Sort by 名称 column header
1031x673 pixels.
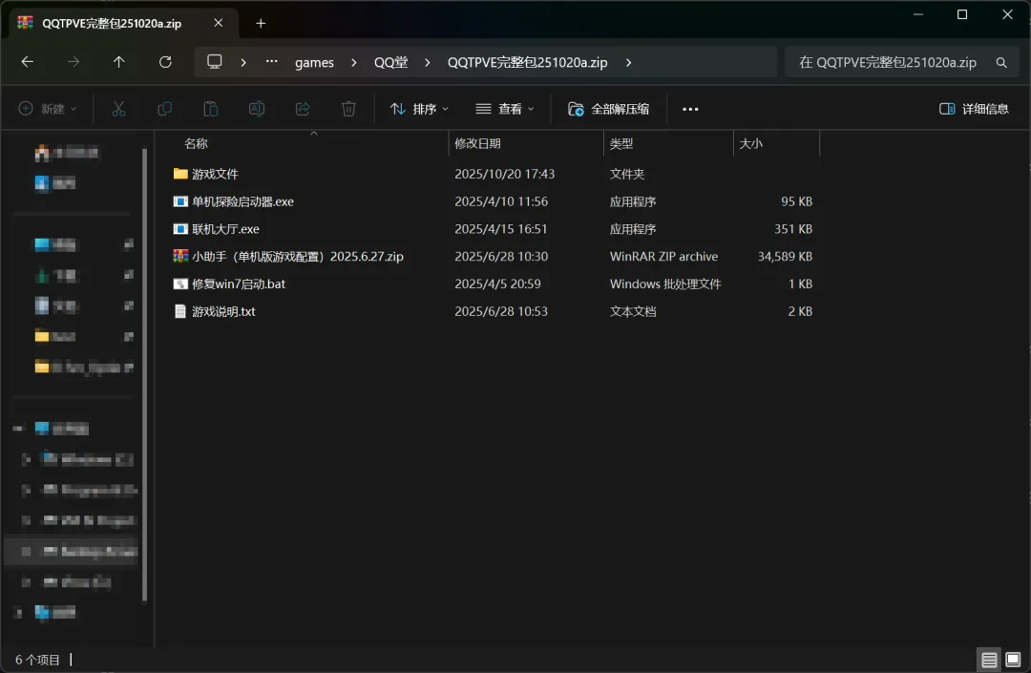(197, 143)
